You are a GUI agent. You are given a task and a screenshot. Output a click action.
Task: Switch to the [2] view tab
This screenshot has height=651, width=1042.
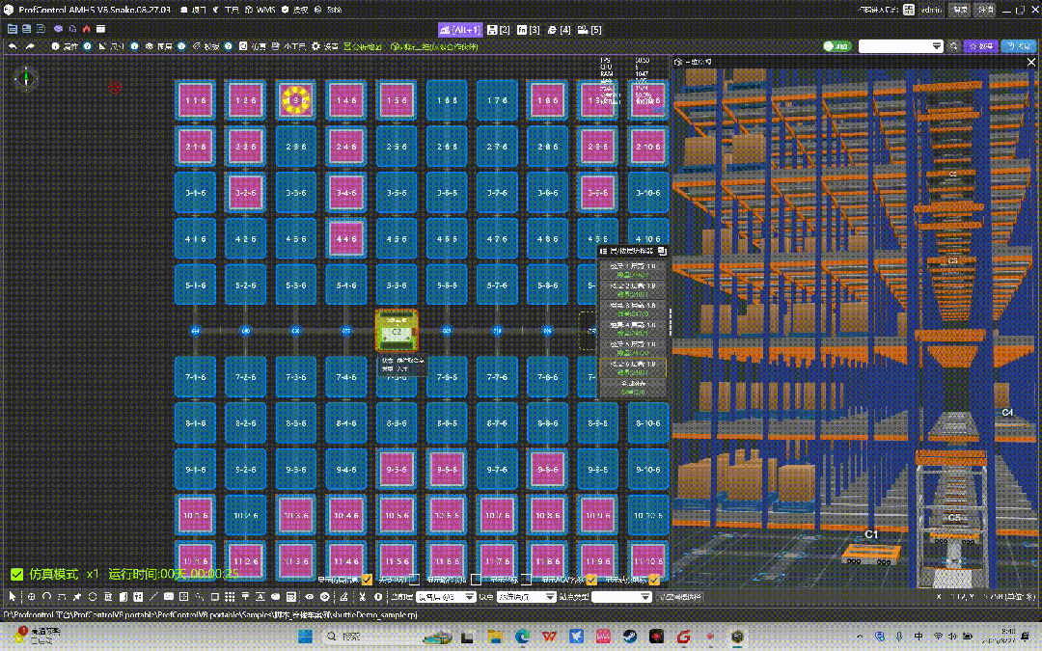[499, 30]
